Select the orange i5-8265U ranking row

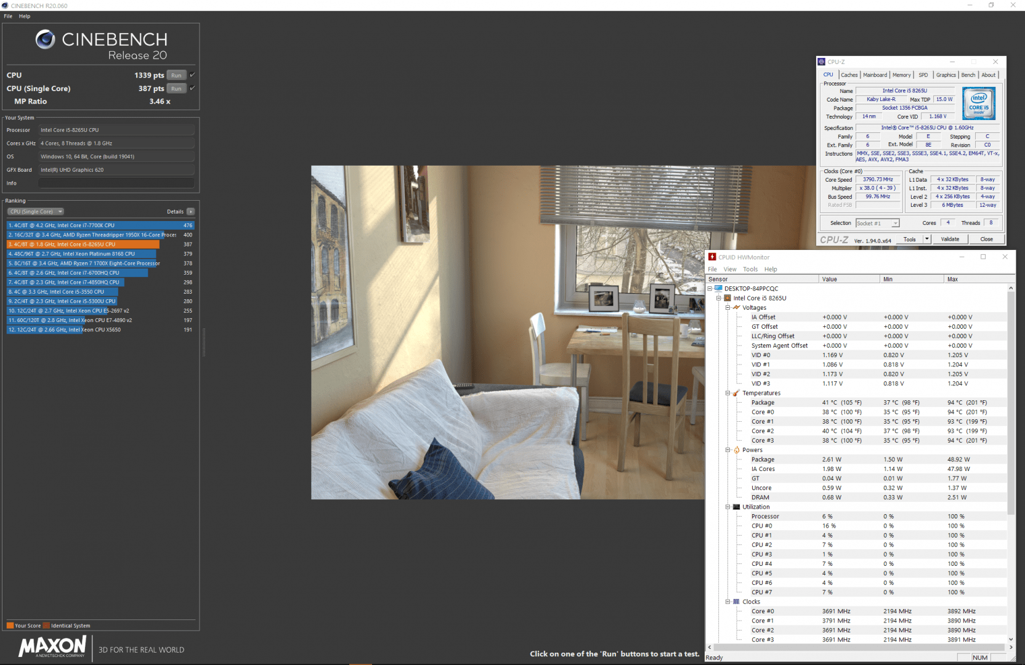[100, 244]
